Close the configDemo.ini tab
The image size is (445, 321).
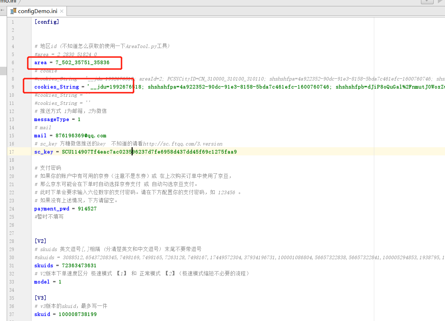tap(62, 11)
